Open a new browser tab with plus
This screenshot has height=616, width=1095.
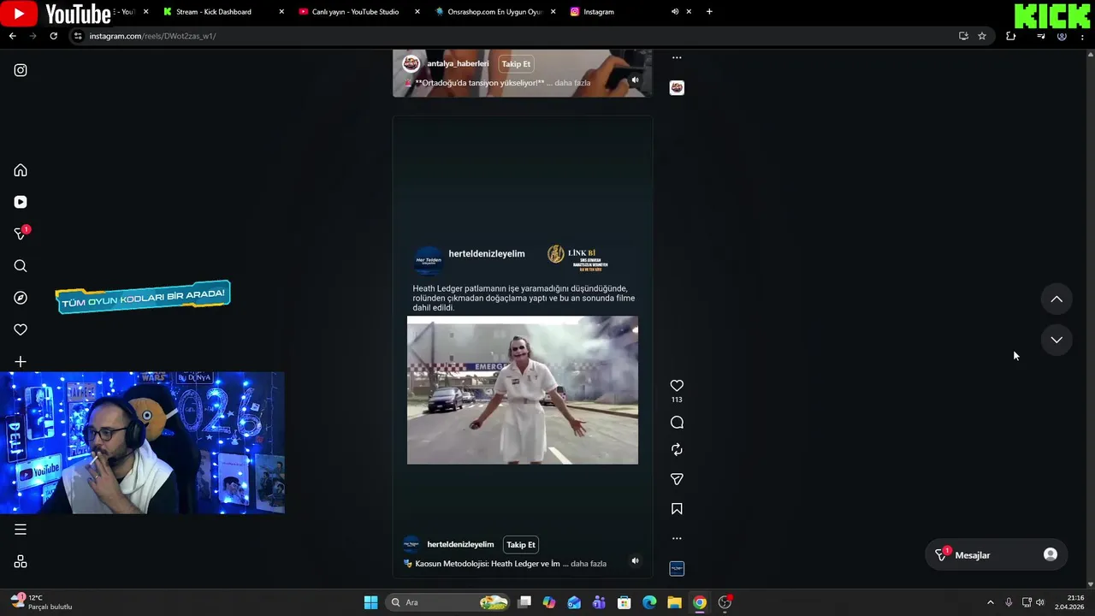[x=709, y=12]
